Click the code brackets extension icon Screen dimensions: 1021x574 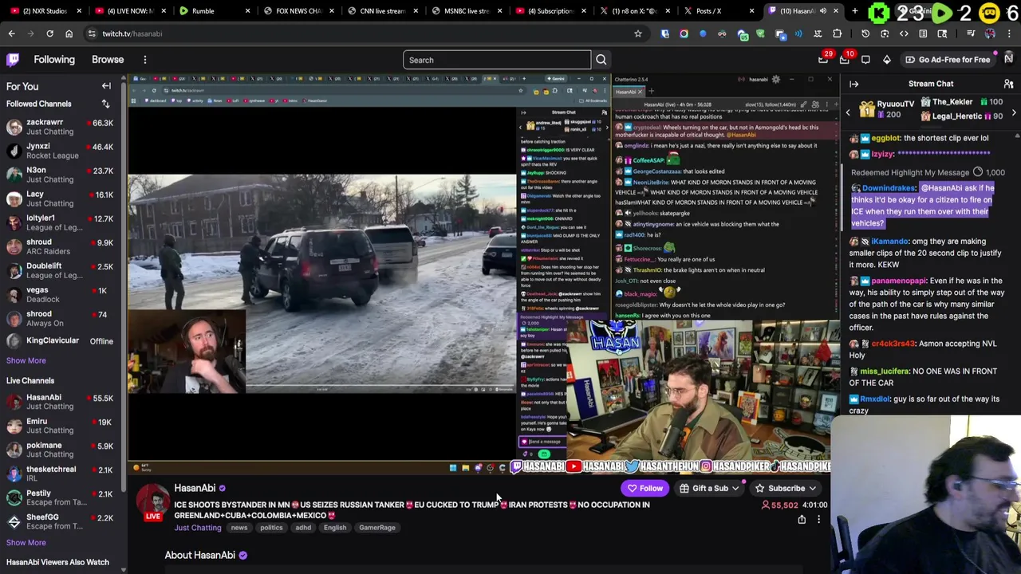coord(904,33)
